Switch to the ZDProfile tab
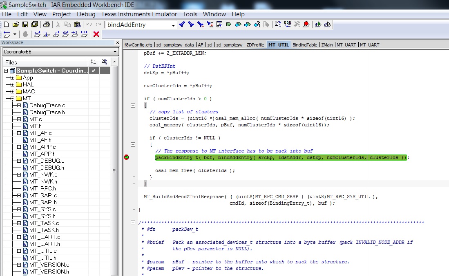This screenshot has height=276, width=449. 255,45
